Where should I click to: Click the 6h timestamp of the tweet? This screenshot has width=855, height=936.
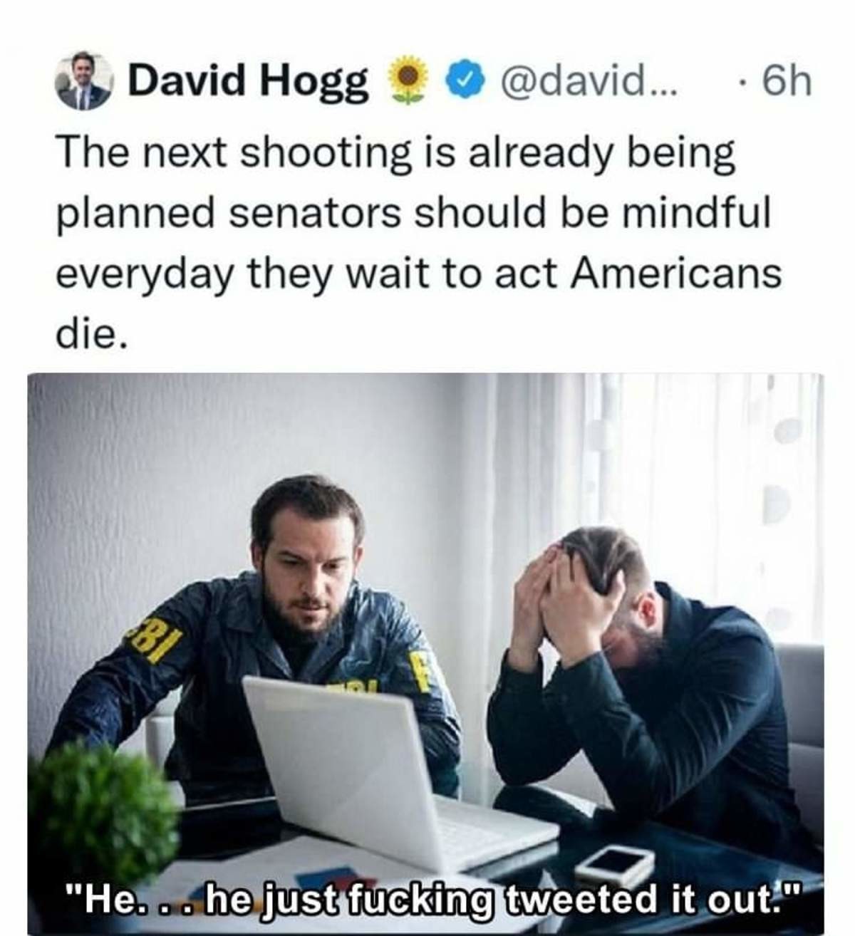pyautogui.click(x=785, y=80)
